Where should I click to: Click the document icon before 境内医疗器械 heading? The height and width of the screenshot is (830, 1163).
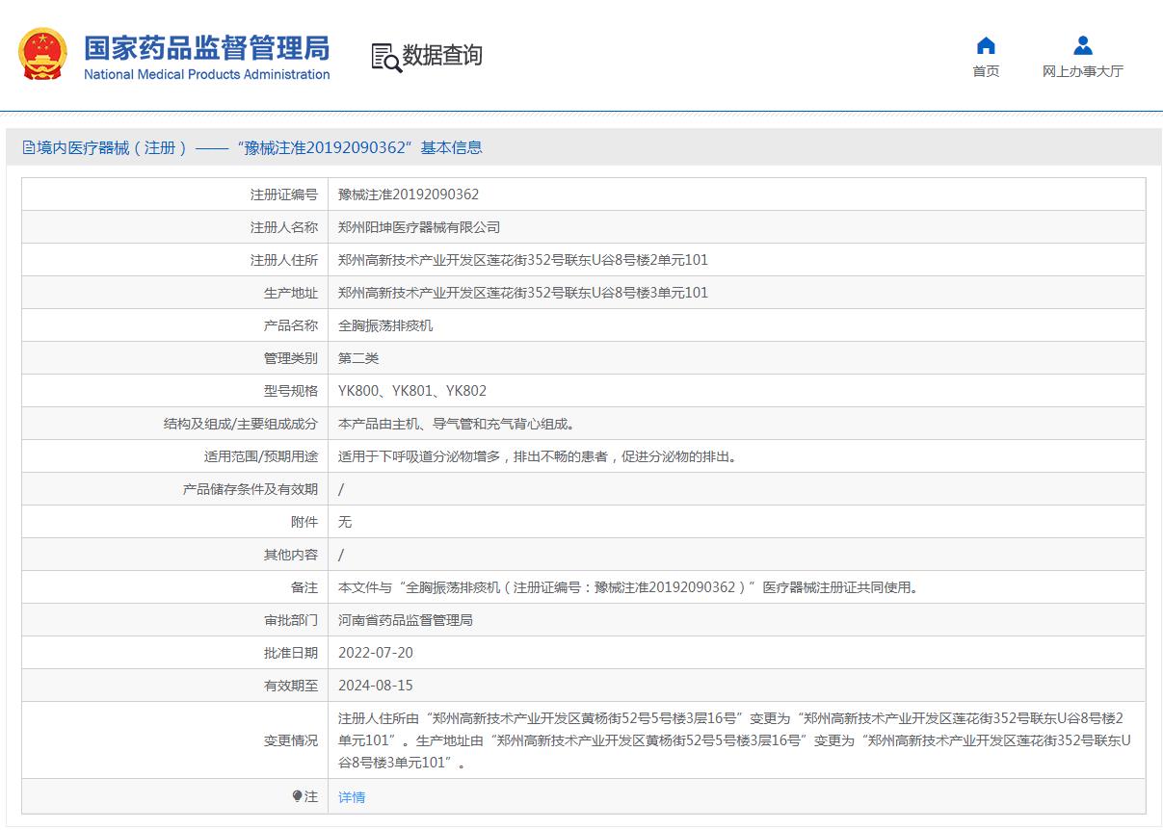[29, 148]
